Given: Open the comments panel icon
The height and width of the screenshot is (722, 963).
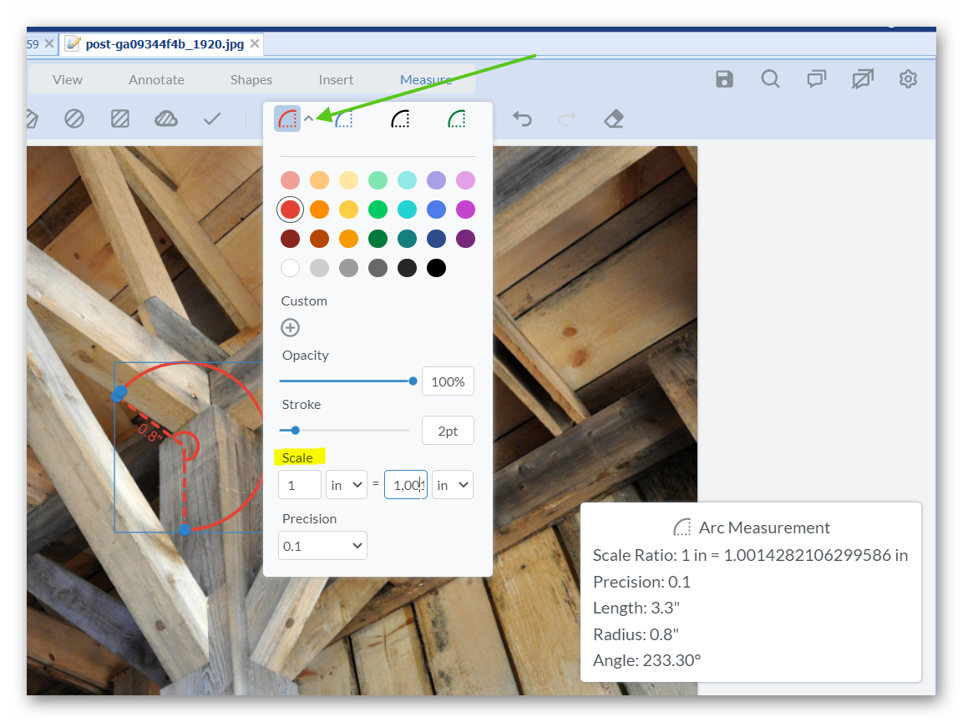Looking at the screenshot, I should click(816, 79).
